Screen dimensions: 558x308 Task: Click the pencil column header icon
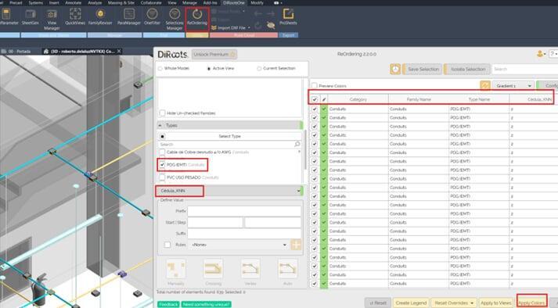[324, 99]
